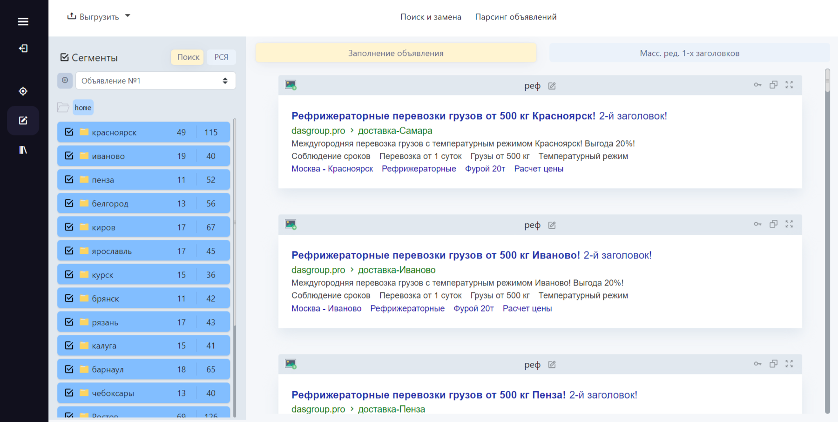The image size is (838, 422).
Task: Open the home folder breadcrumb
Action: pos(83,108)
